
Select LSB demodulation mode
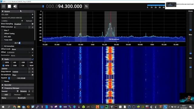click(x=28, y=62)
